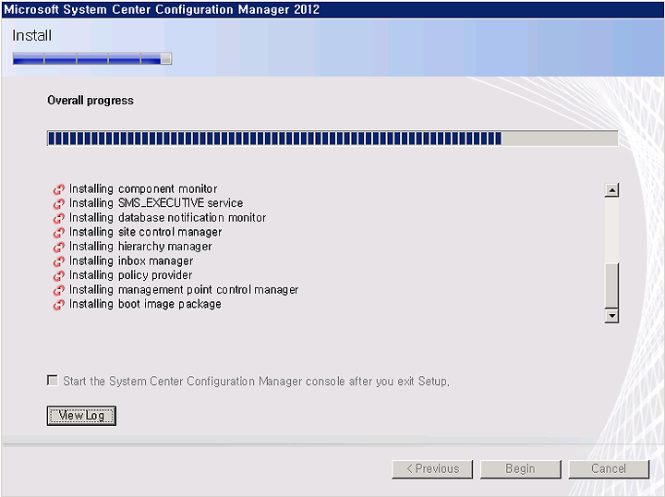
Task: Click the Begin button
Action: pos(520,469)
